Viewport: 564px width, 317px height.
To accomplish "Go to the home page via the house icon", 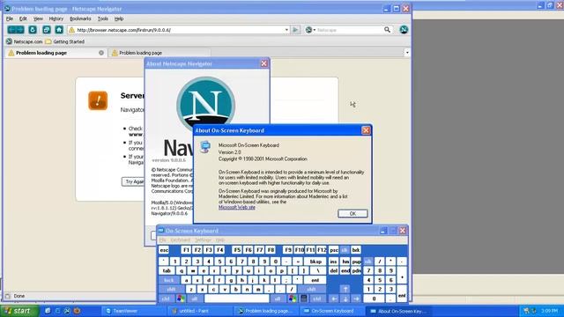I will (59, 30).
